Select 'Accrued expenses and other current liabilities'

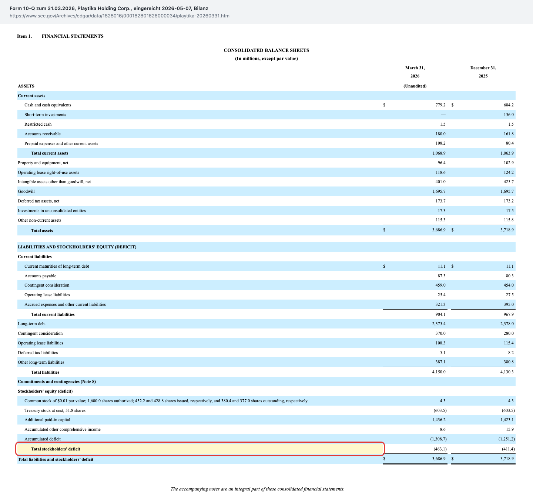(x=65, y=304)
